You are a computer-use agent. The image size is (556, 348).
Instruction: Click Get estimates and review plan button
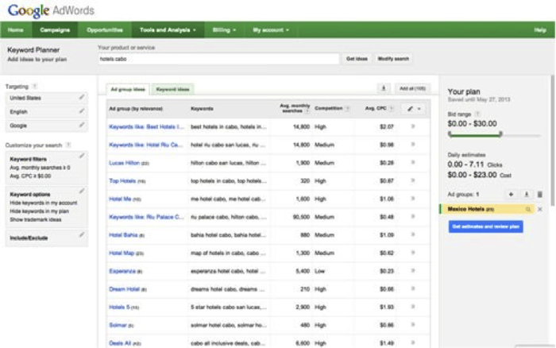point(485,226)
